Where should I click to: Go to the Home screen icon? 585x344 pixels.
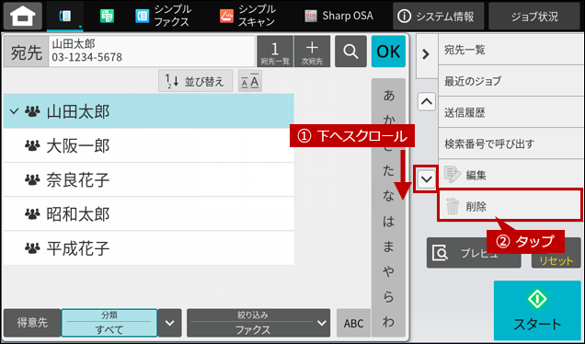coord(23,16)
